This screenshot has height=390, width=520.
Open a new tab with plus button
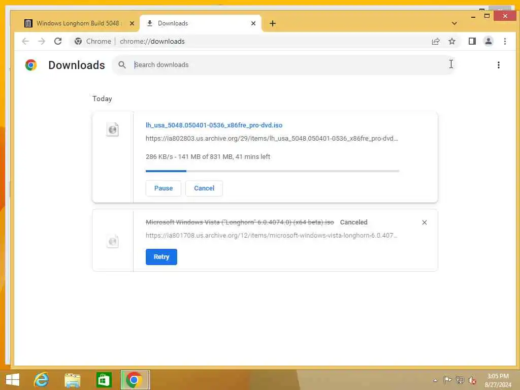coord(273,23)
